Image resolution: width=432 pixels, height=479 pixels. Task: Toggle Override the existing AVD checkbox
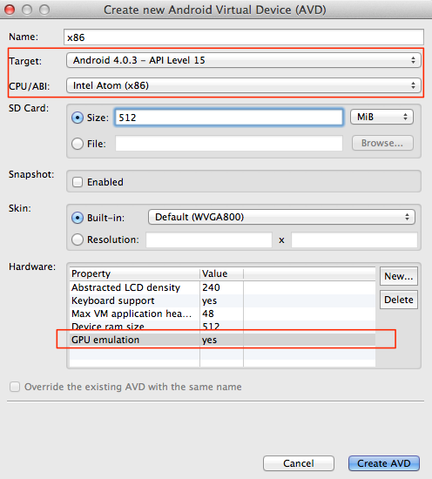tap(15, 387)
